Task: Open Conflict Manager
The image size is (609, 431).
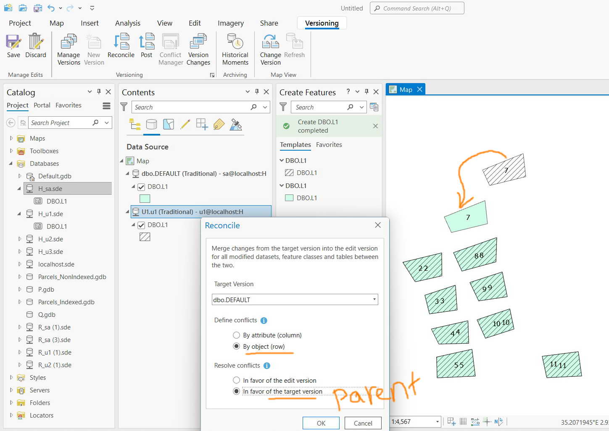Action: (171, 50)
